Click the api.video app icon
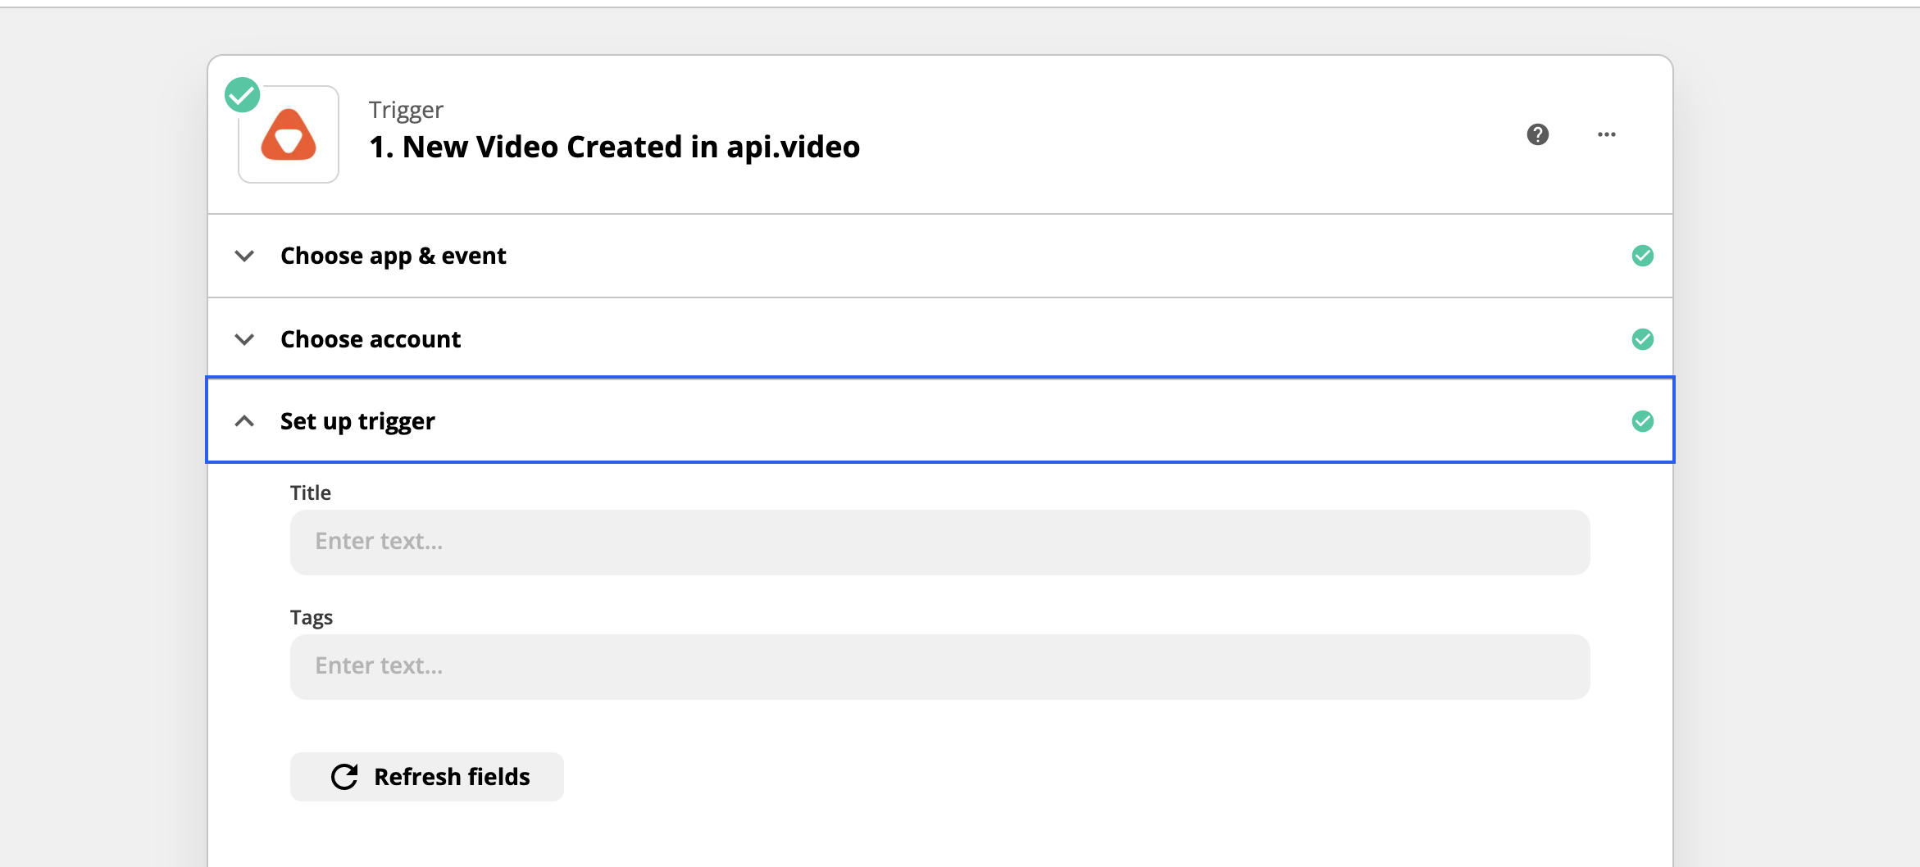The image size is (1920, 867). 288,134
